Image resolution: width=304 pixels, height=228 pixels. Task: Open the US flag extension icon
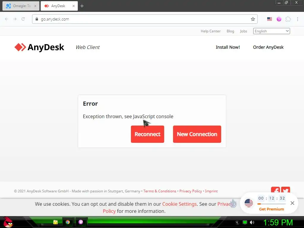click(x=270, y=19)
